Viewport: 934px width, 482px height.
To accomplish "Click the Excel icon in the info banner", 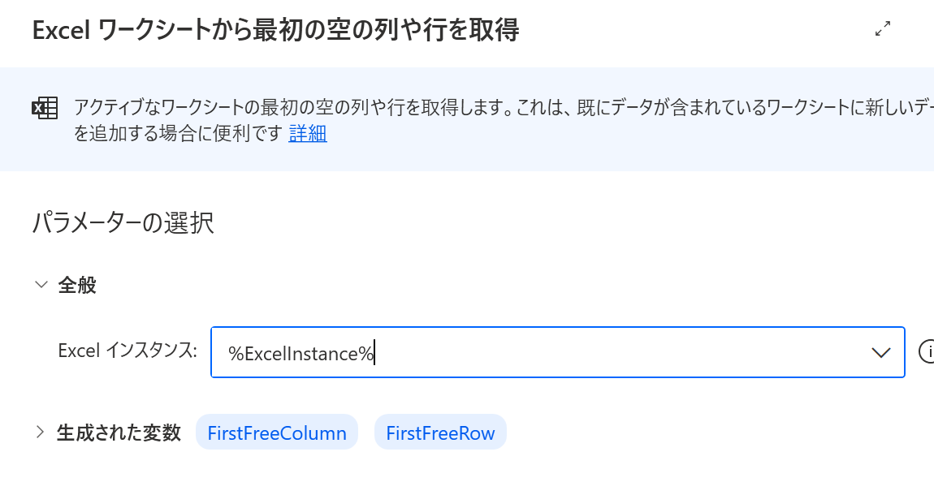I will click(x=45, y=108).
